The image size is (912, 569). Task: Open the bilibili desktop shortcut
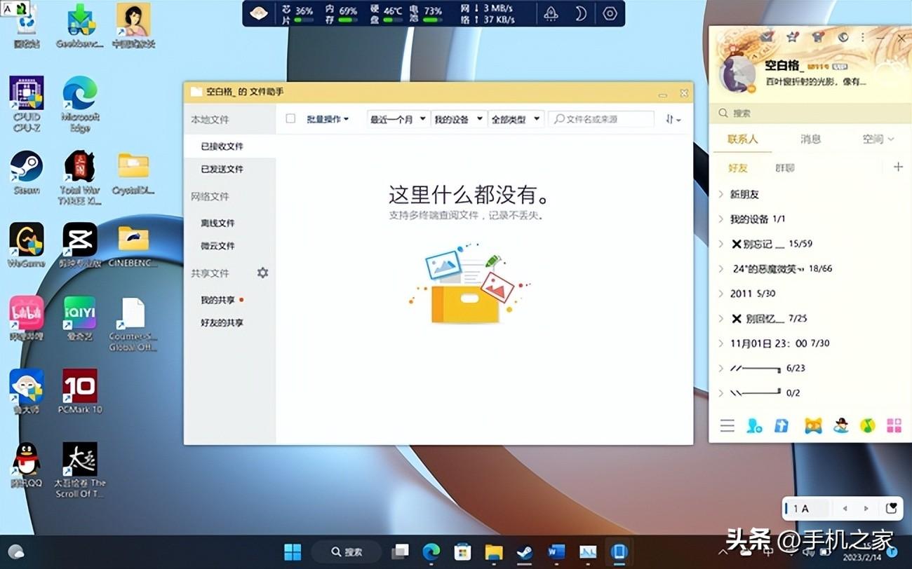tap(27, 318)
